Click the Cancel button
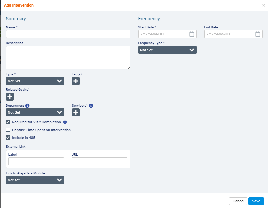 [238, 201]
